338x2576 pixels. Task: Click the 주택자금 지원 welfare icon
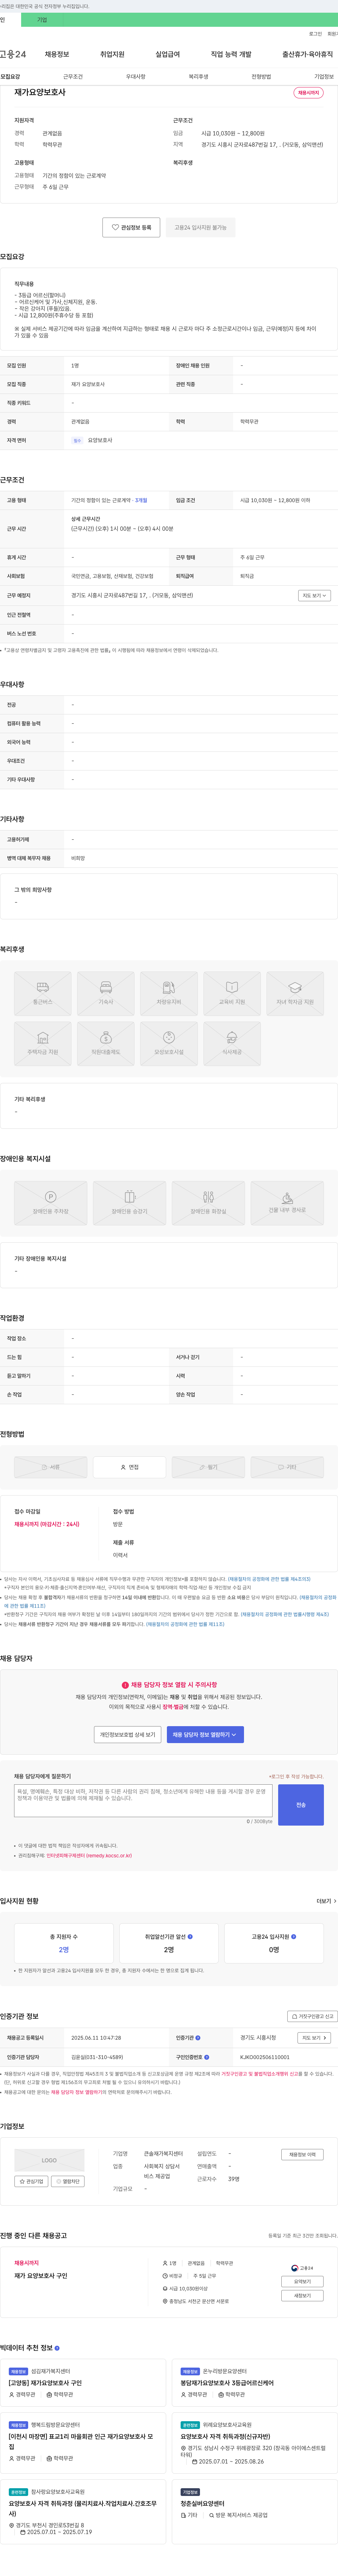tap(43, 1044)
